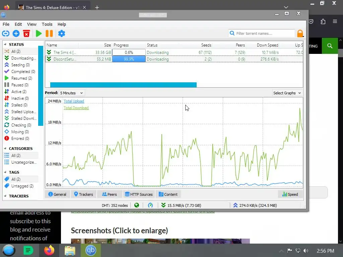
Task: Click the green Resume play icon
Action: (39, 33)
